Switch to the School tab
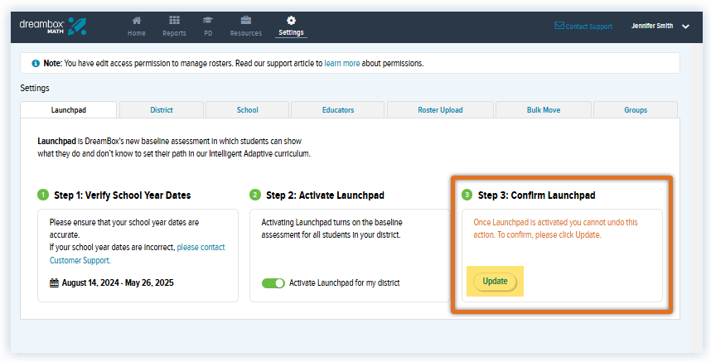This screenshot has height=362, width=711. [x=247, y=110]
